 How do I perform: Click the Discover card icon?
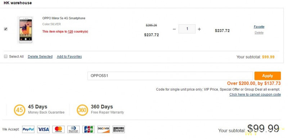click(104, 129)
